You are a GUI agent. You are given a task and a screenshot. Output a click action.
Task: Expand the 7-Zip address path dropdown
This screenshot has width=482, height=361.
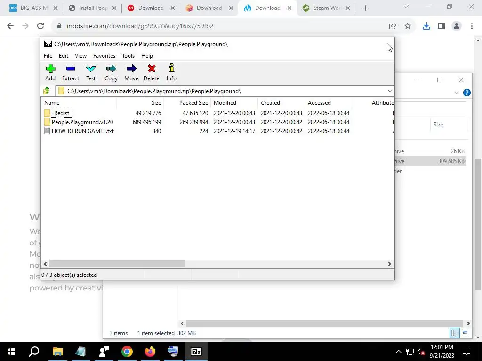(390, 91)
